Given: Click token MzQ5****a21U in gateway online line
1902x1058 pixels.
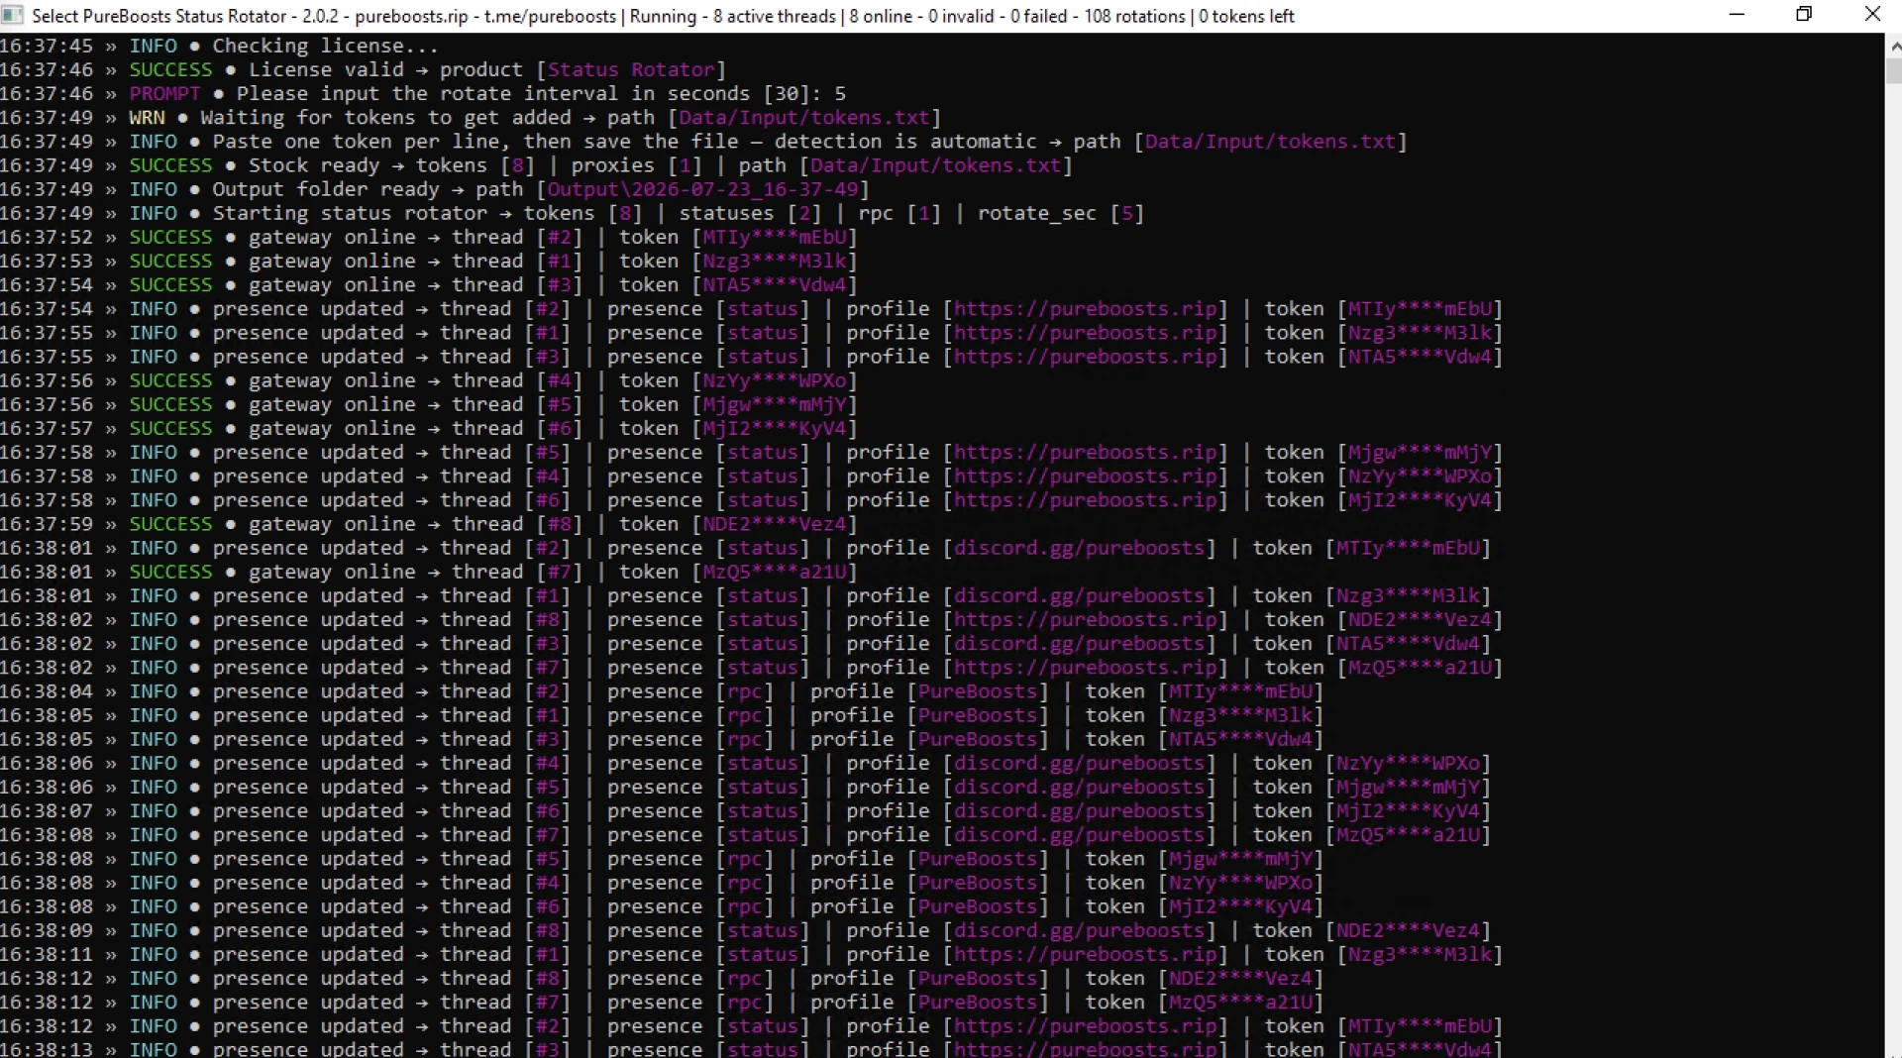Looking at the screenshot, I should pos(775,572).
